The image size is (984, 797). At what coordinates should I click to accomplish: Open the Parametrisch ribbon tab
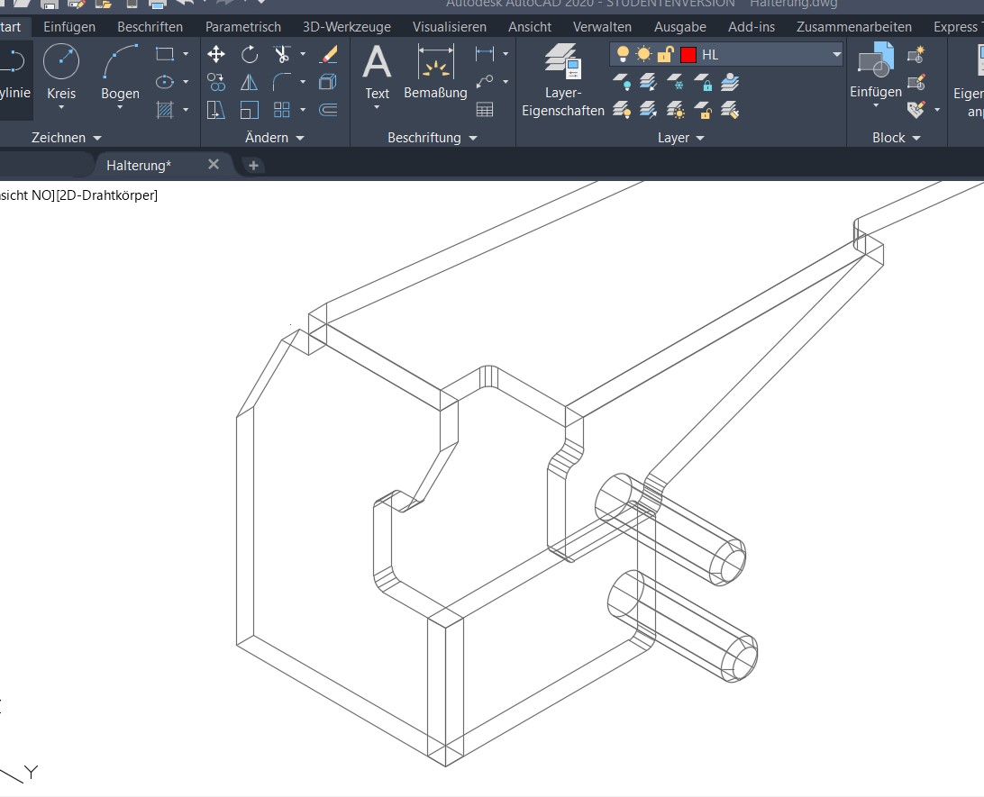point(243,27)
